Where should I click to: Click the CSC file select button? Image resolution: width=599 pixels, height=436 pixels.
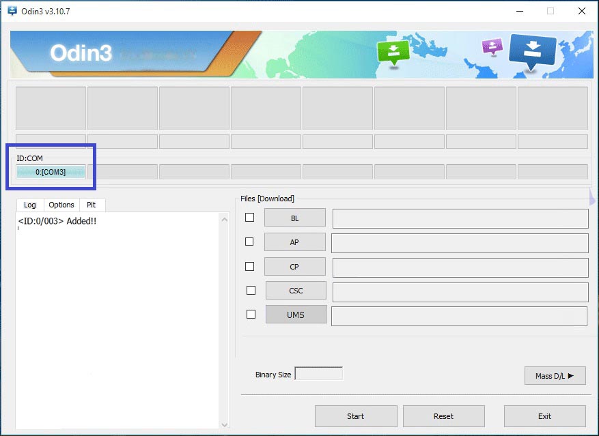pyautogui.click(x=296, y=291)
